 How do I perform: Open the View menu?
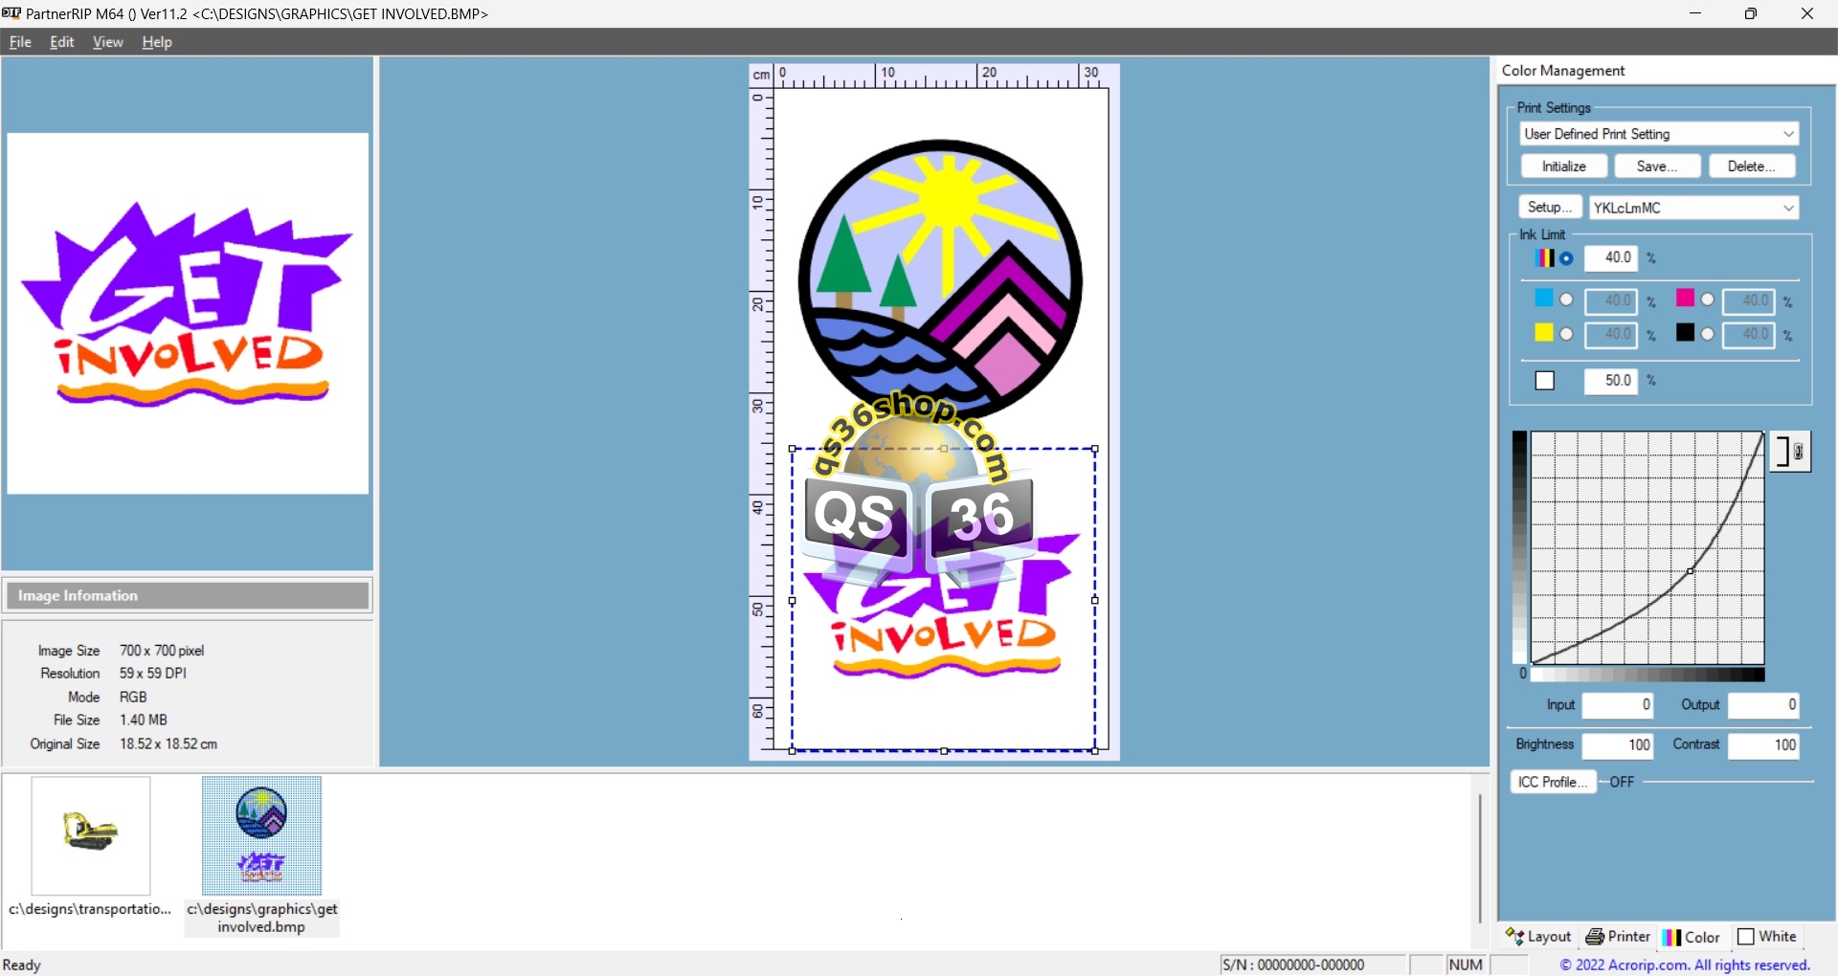tap(107, 42)
